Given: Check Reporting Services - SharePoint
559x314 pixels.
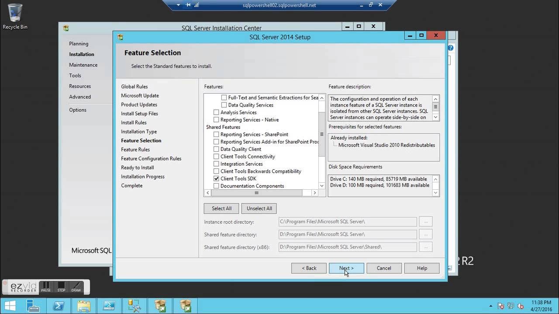Looking at the screenshot, I should click(x=216, y=134).
